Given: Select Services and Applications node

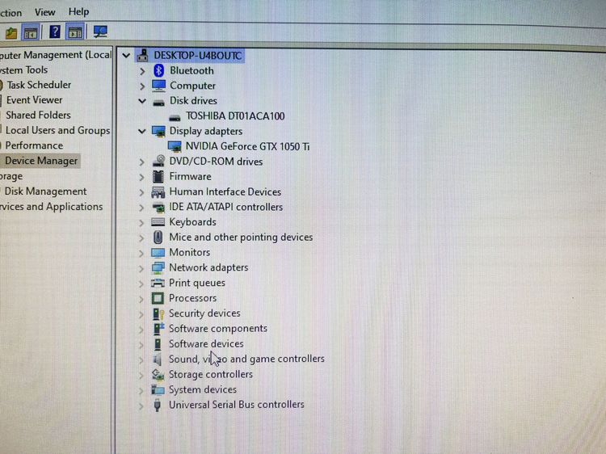Looking at the screenshot, I should coord(52,207).
